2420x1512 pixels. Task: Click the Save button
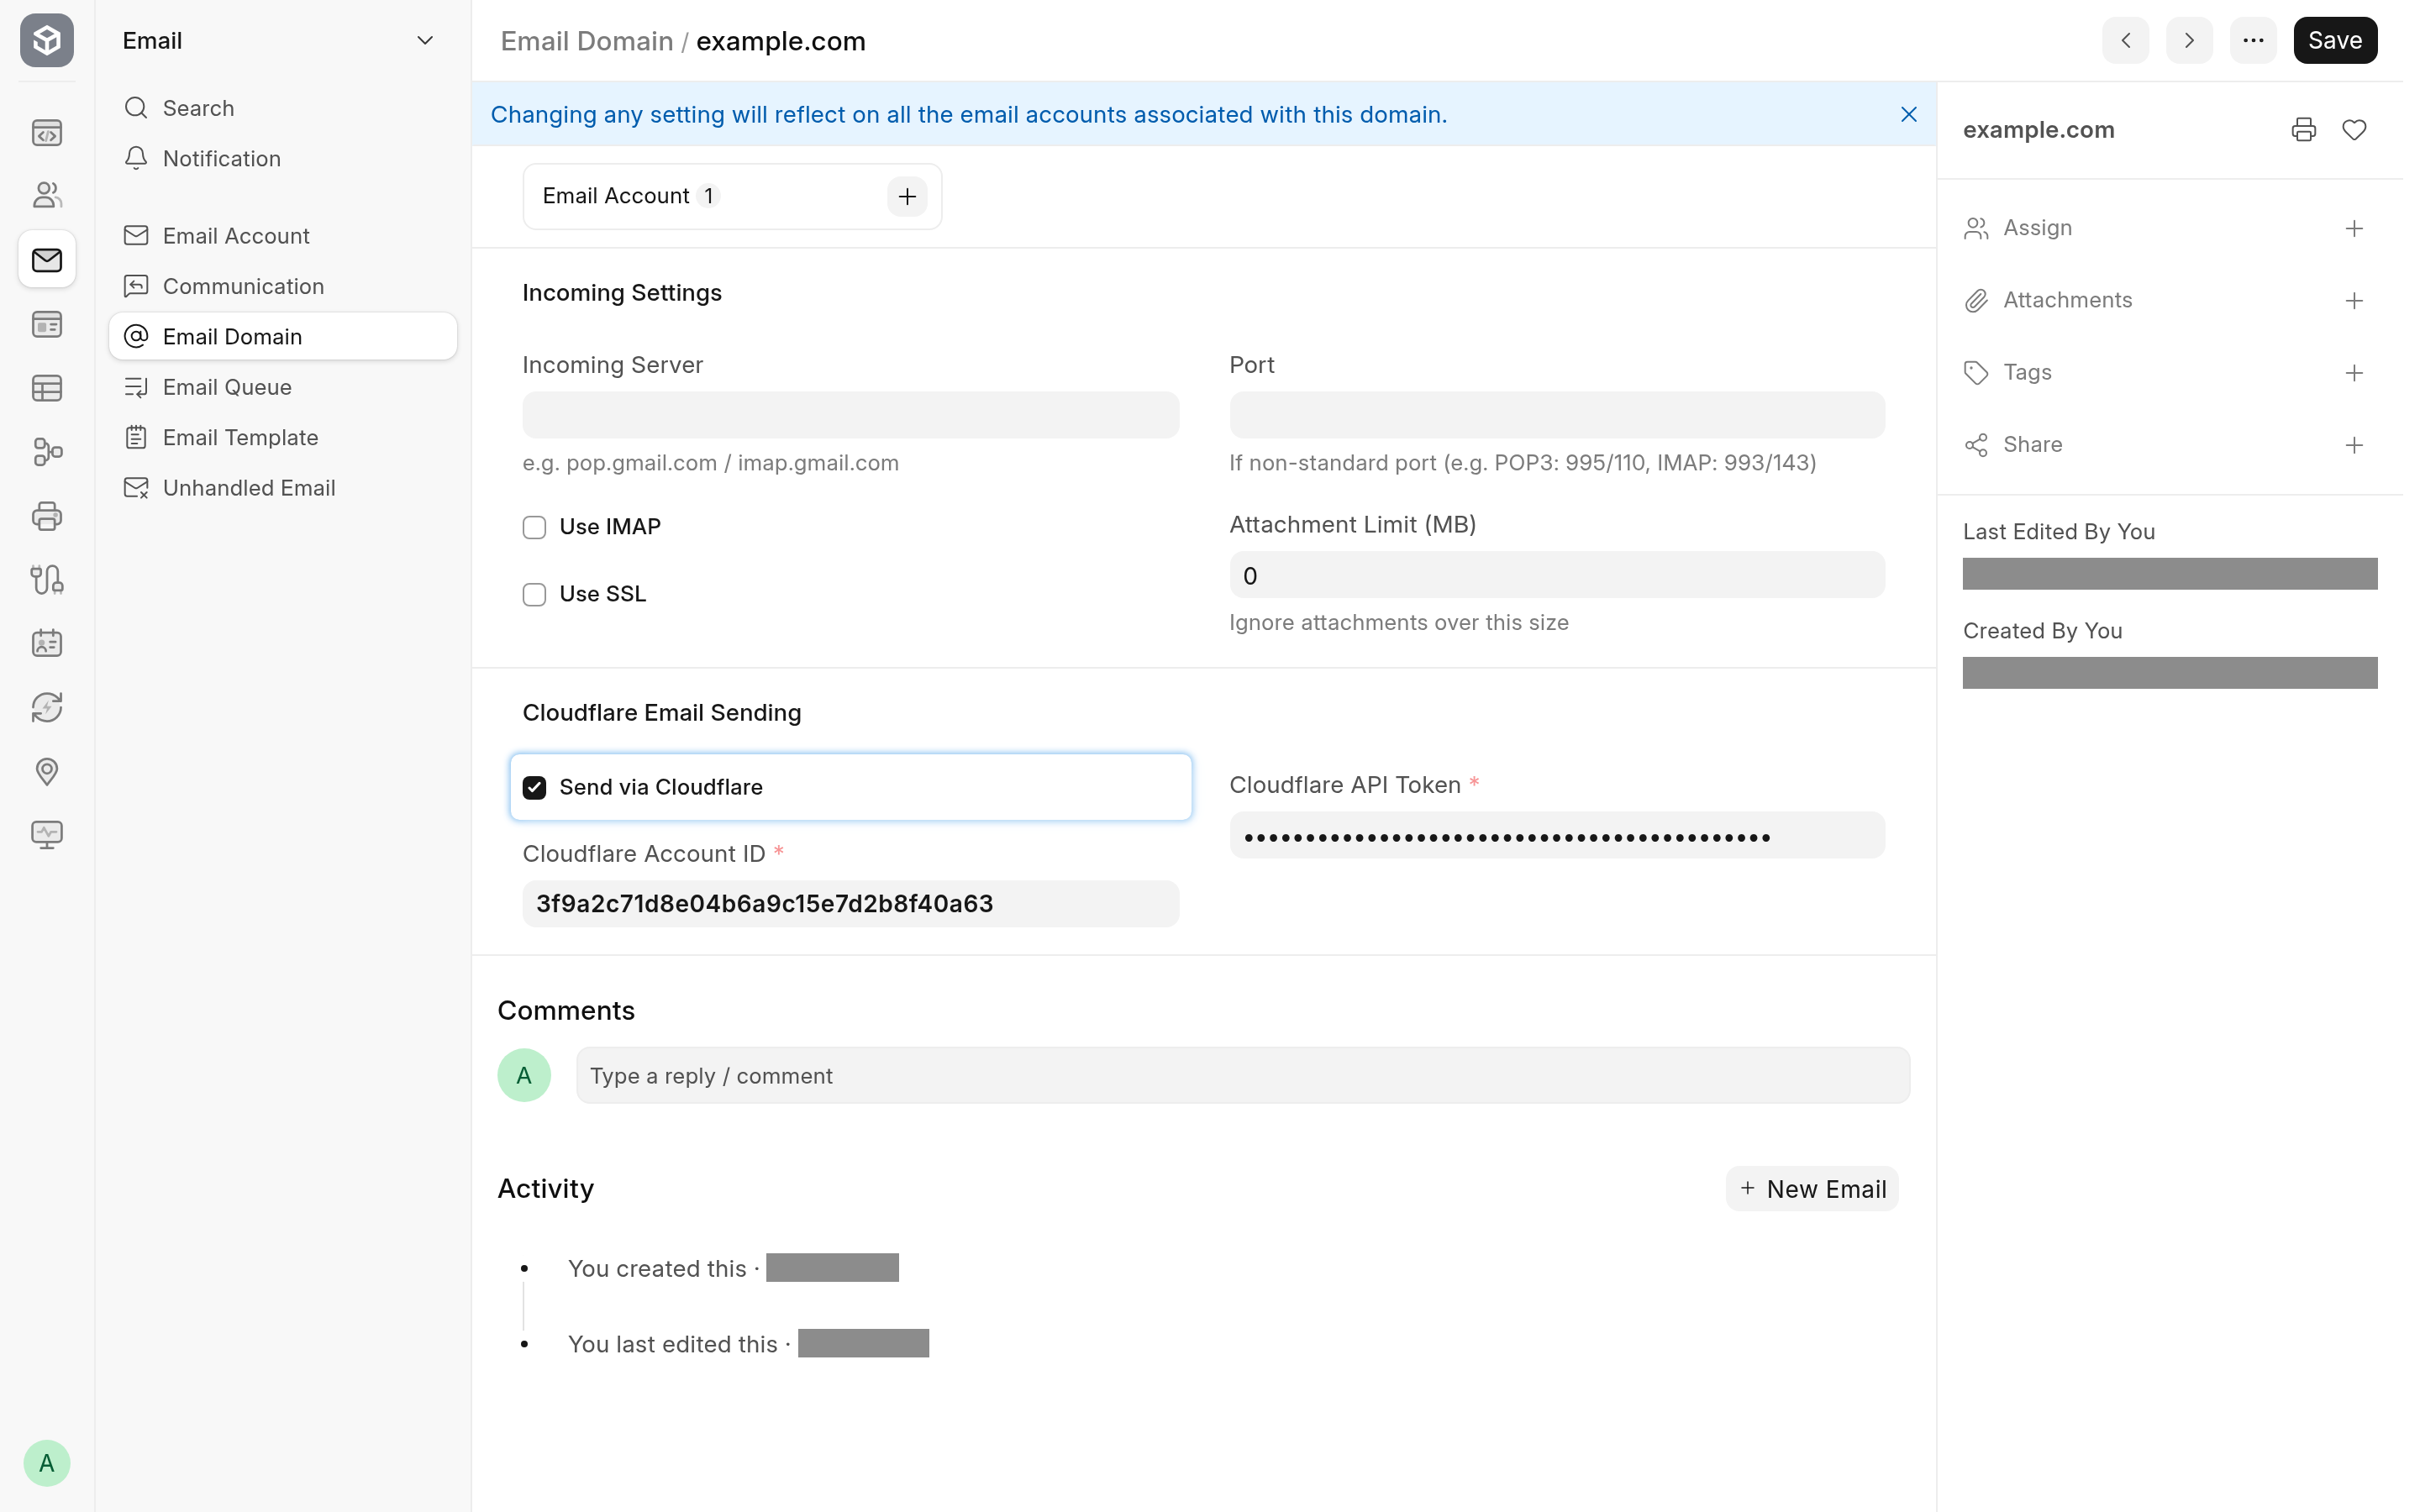(x=2335, y=40)
